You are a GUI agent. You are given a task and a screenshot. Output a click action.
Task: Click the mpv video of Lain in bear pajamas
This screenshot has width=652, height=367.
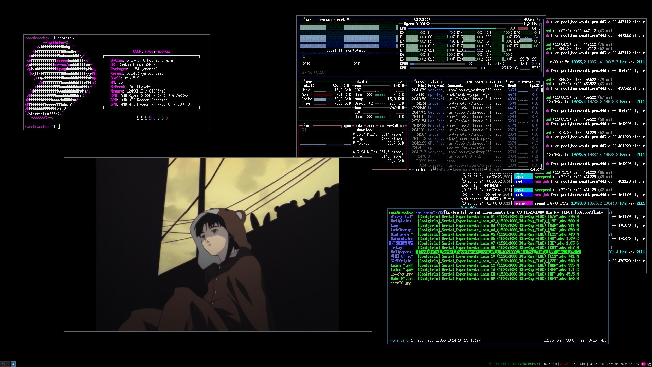click(x=218, y=244)
